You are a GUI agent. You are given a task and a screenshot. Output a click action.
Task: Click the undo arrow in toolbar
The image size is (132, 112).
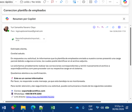pos(103,2)
